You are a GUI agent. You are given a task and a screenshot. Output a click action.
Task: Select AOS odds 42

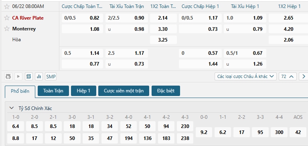tap(298, 132)
